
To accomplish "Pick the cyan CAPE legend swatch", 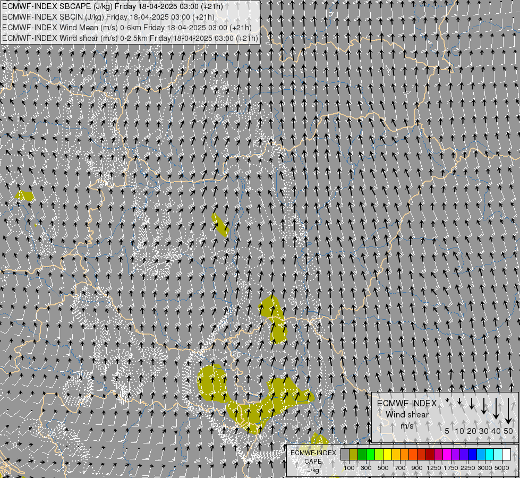I will (490, 455).
